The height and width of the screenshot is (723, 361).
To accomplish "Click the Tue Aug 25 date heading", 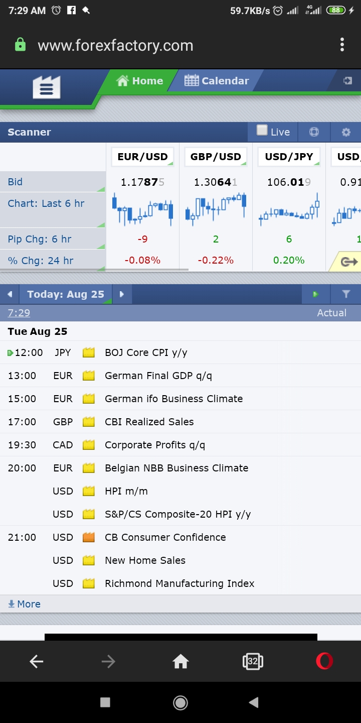I will point(38,331).
